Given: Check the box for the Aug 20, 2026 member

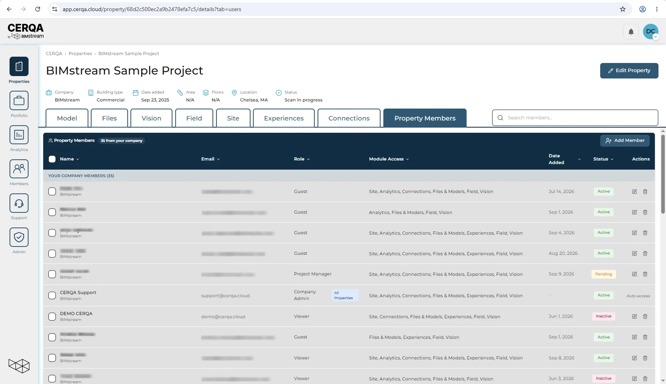Looking at the screenshot, I should (52, 253).
